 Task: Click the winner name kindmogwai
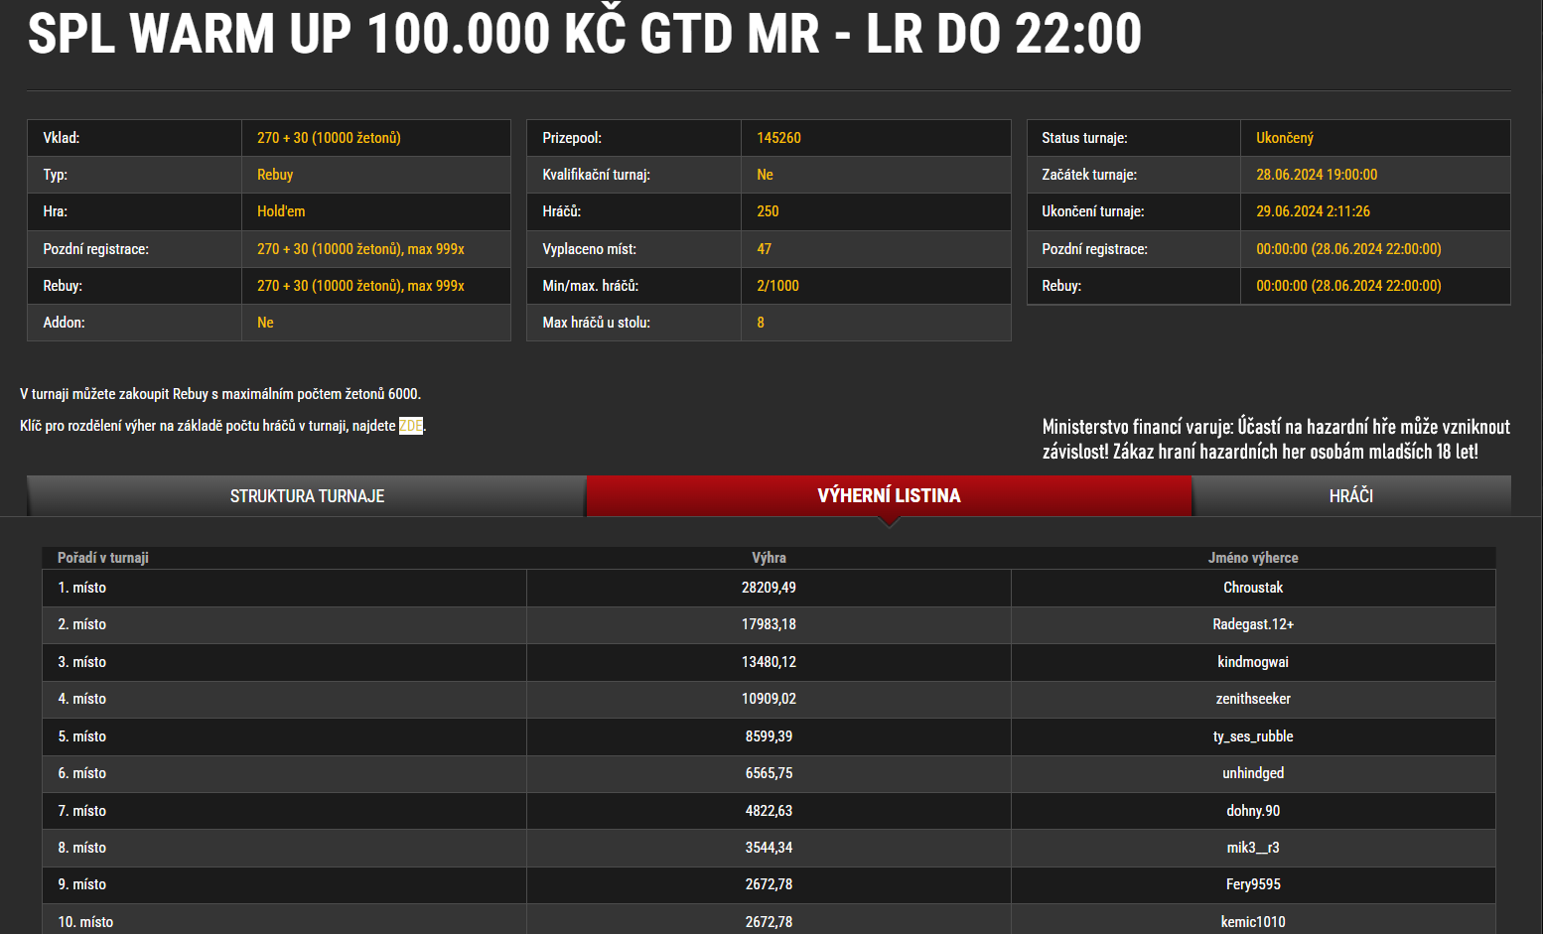pos(1252,662)
